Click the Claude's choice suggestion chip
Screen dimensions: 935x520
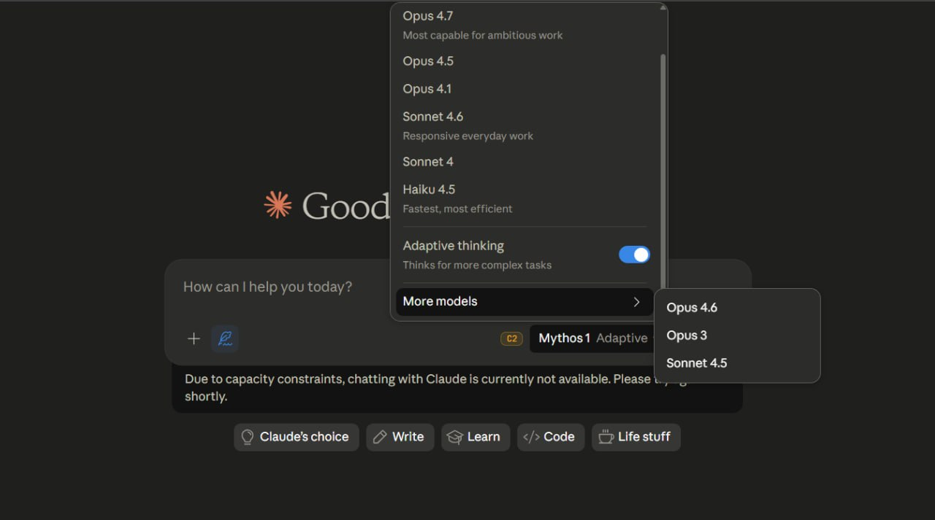tap(297, 437)
